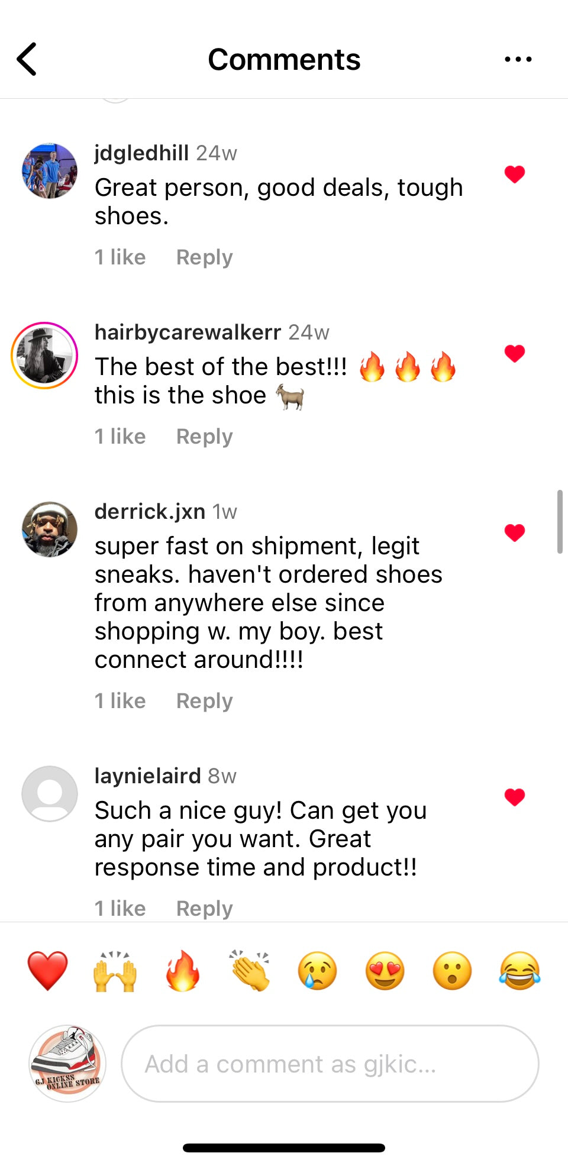Reply to jdgledhill's comment
This screenshot has height=1166, width=568.
pos(205,257)
